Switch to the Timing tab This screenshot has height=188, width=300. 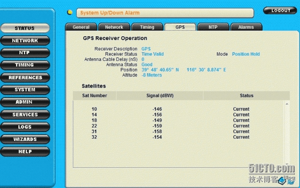tap(147, 27)
